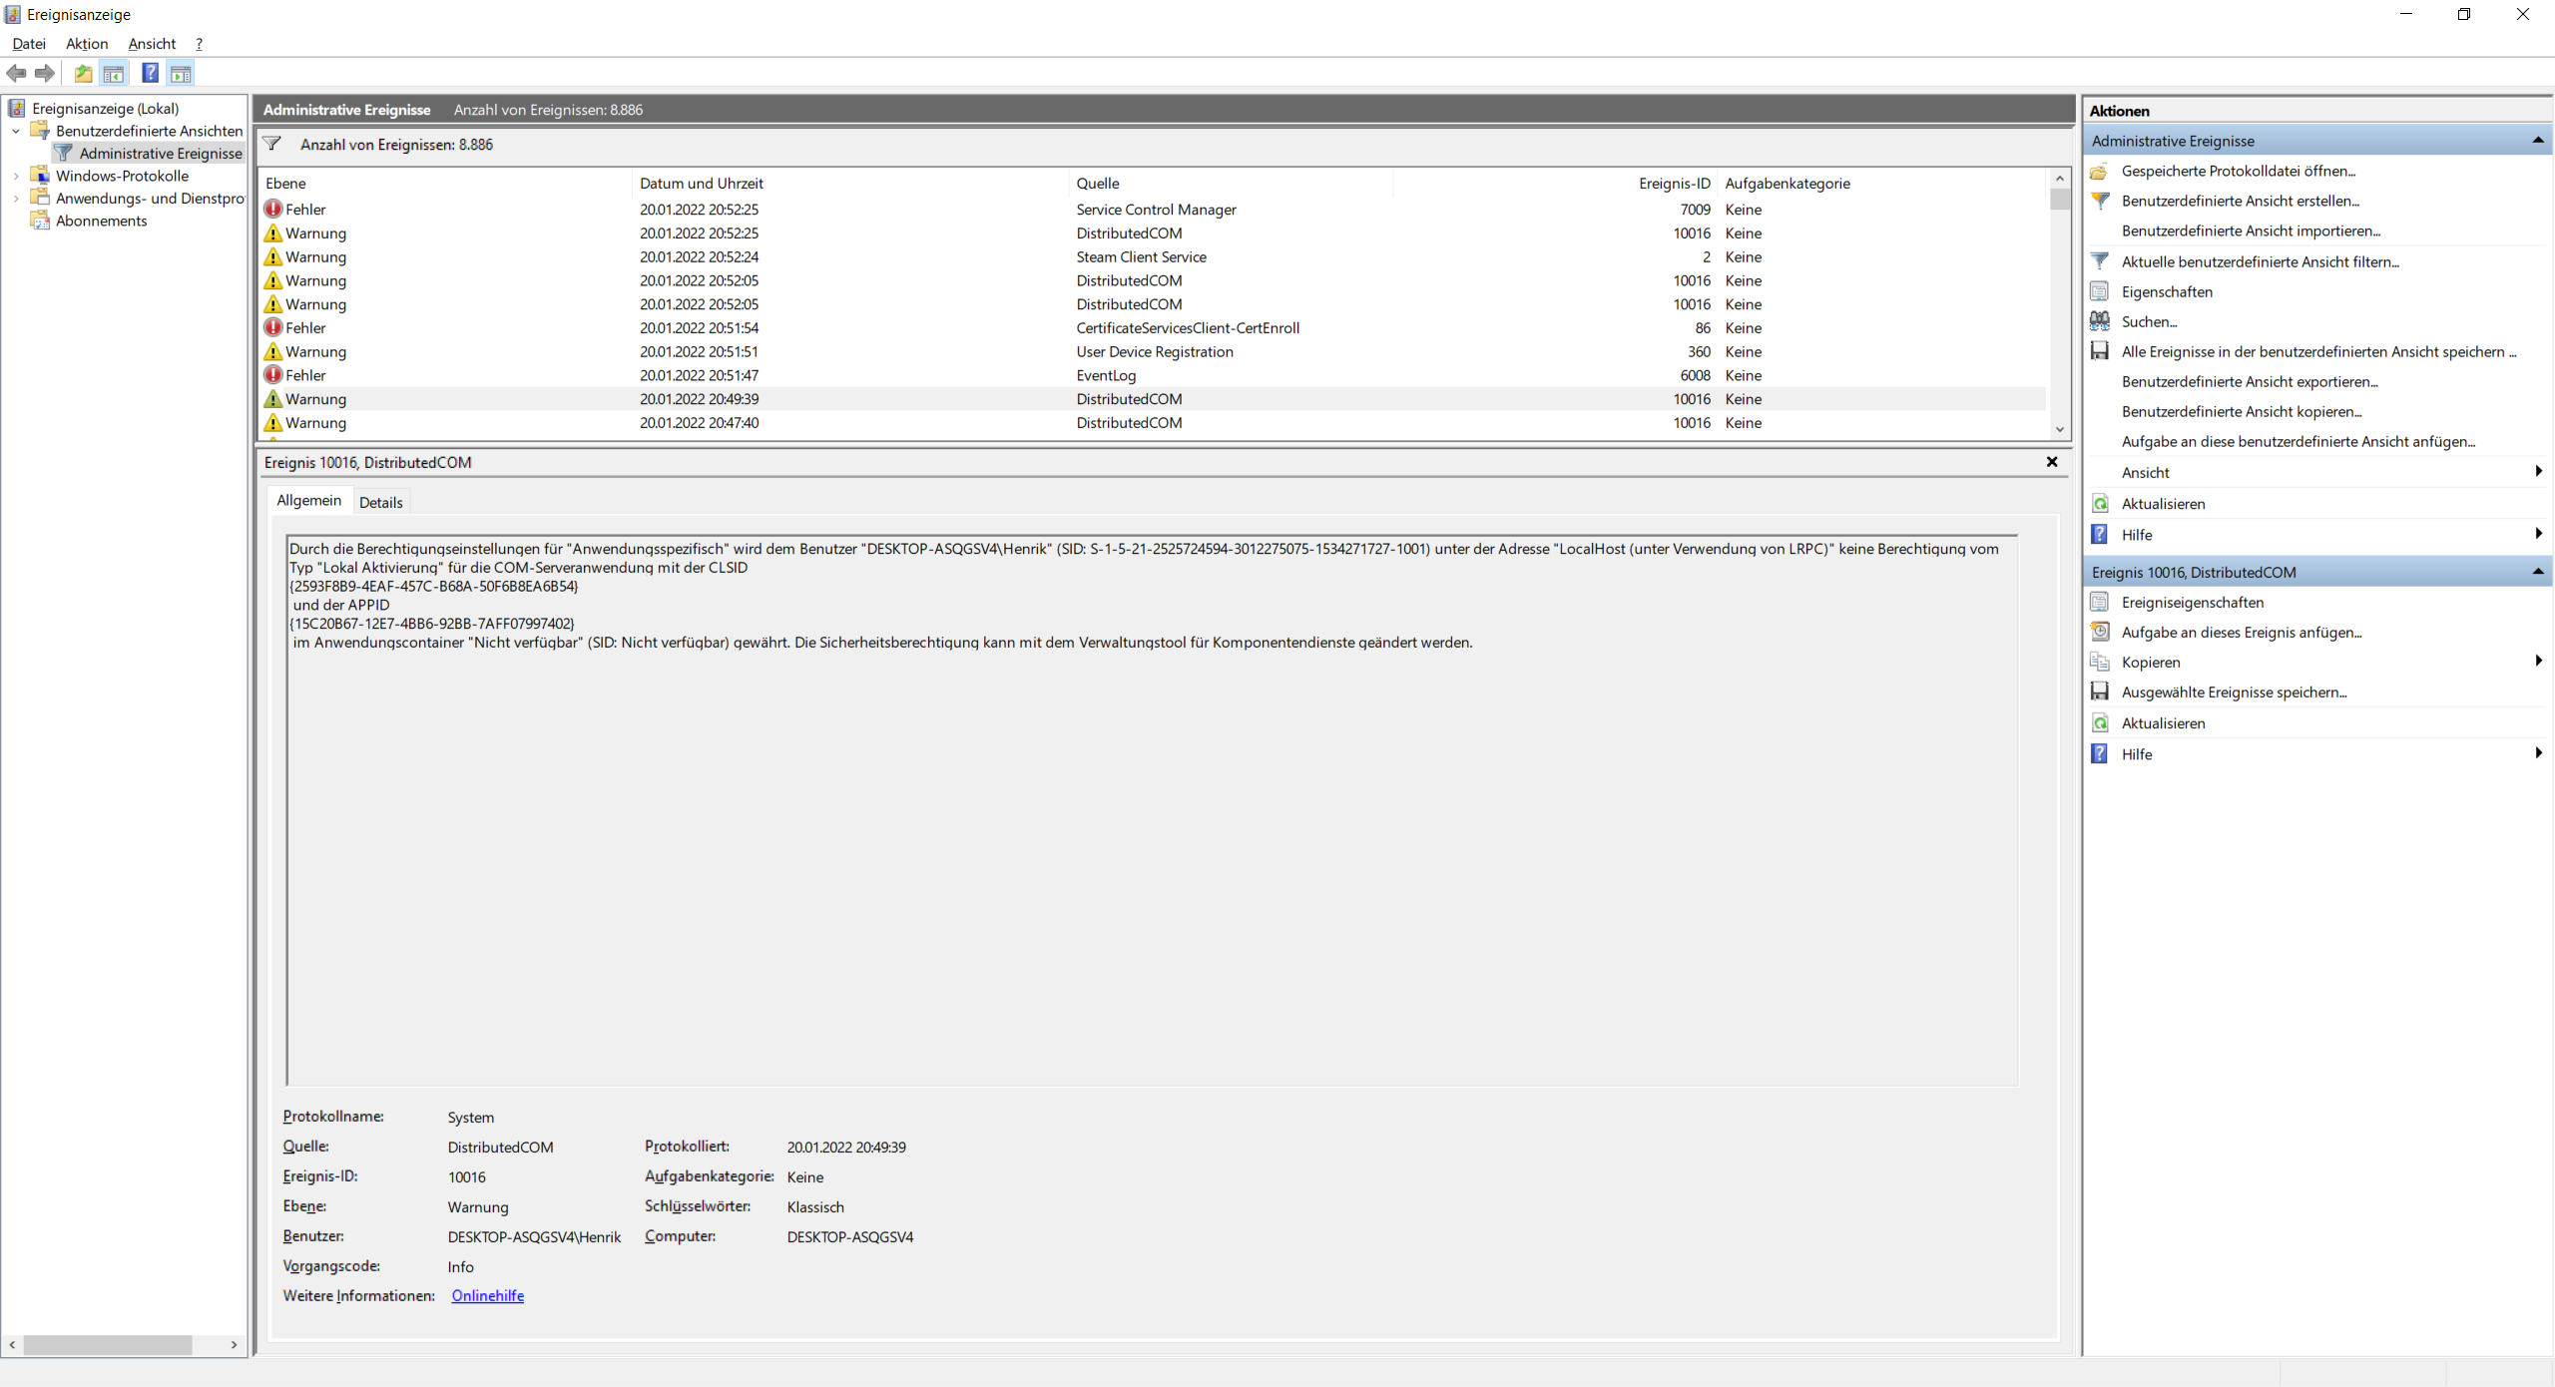Collapse Benutzerdefinierte Ansichten tree node
This screenshot has width=2555, height=1387.
pyautogui.click(x=16, y=131)
